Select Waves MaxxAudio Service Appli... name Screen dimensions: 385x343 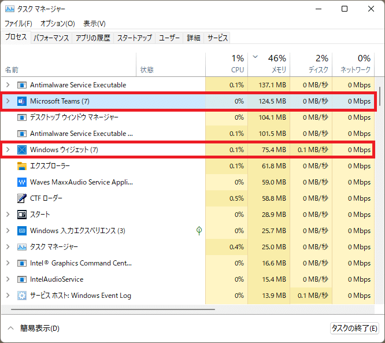coord(82,182)
